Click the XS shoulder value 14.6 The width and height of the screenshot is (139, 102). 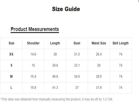[33, 54]
